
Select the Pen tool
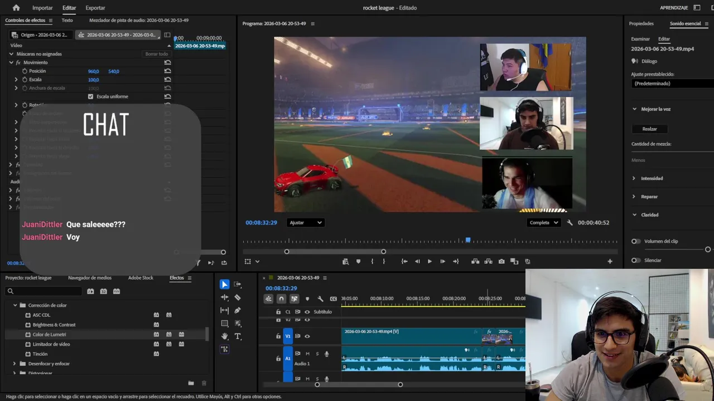[x=238, y=310]
